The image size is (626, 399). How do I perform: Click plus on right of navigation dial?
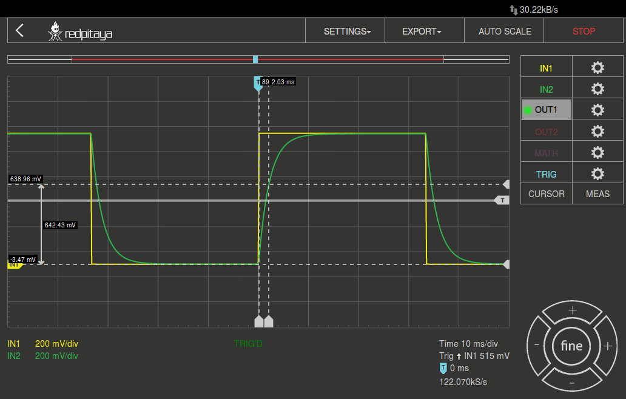608,346
